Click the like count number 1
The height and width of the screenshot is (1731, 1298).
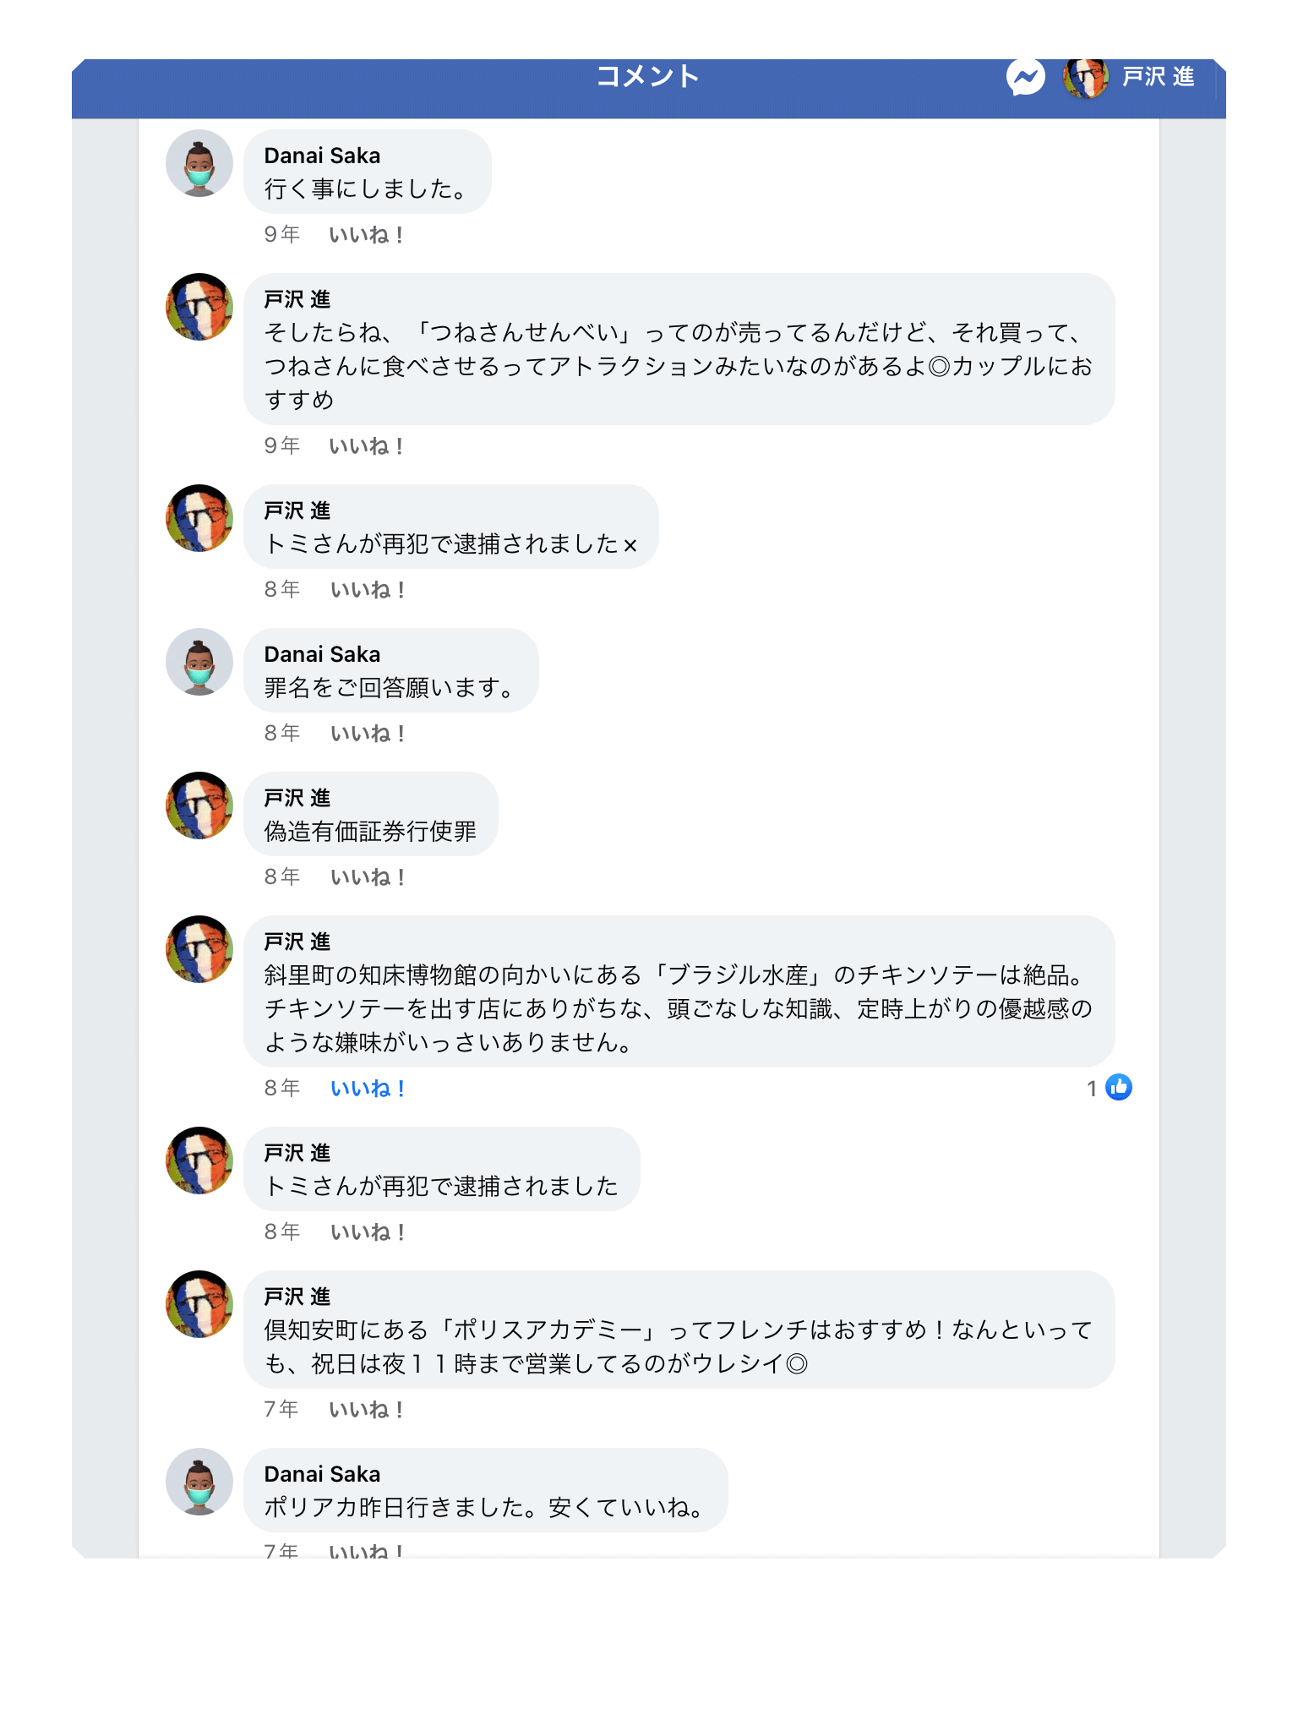1092,1089
